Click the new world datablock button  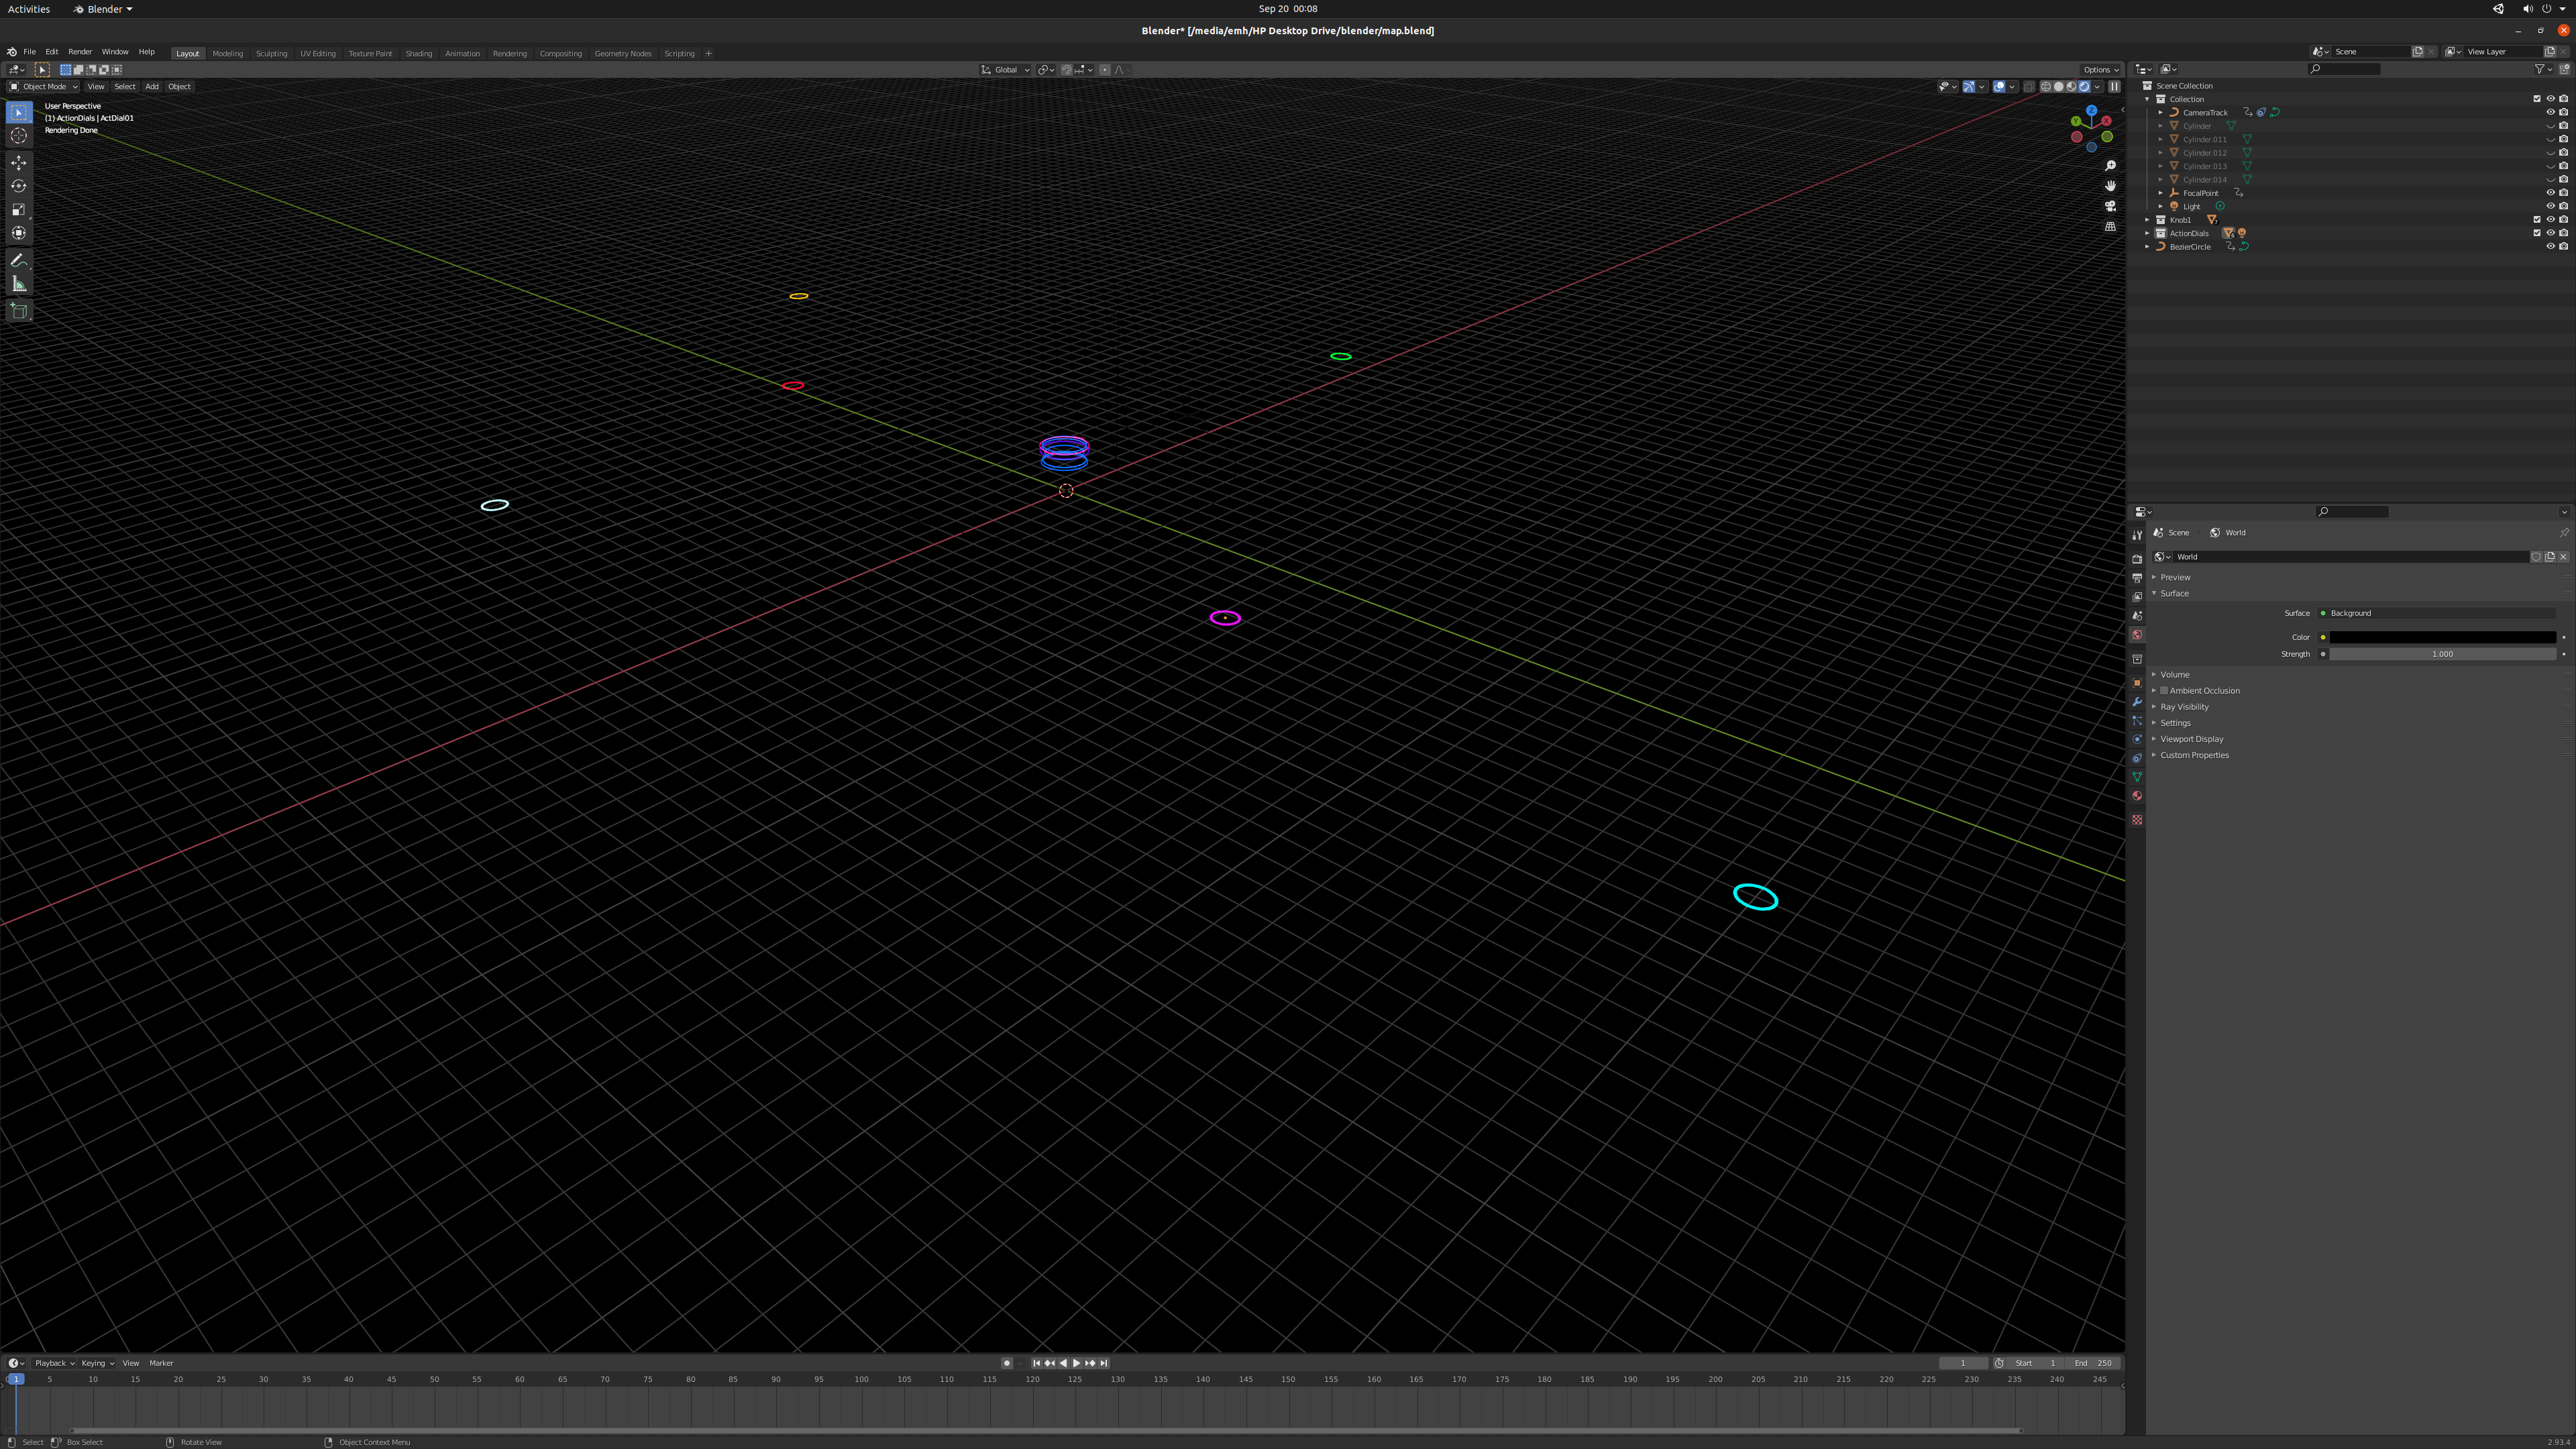coord(2550,557)
